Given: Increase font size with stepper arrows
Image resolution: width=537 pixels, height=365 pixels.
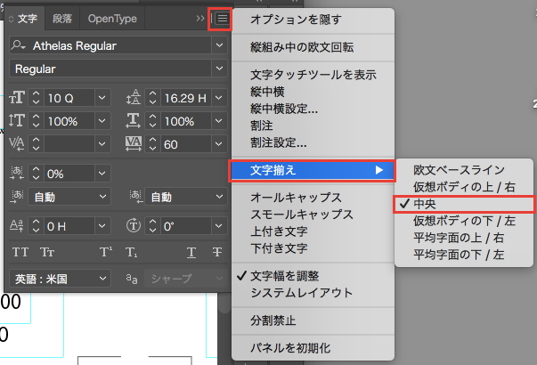Looking at the screenshot, I should tap(37, 93).
